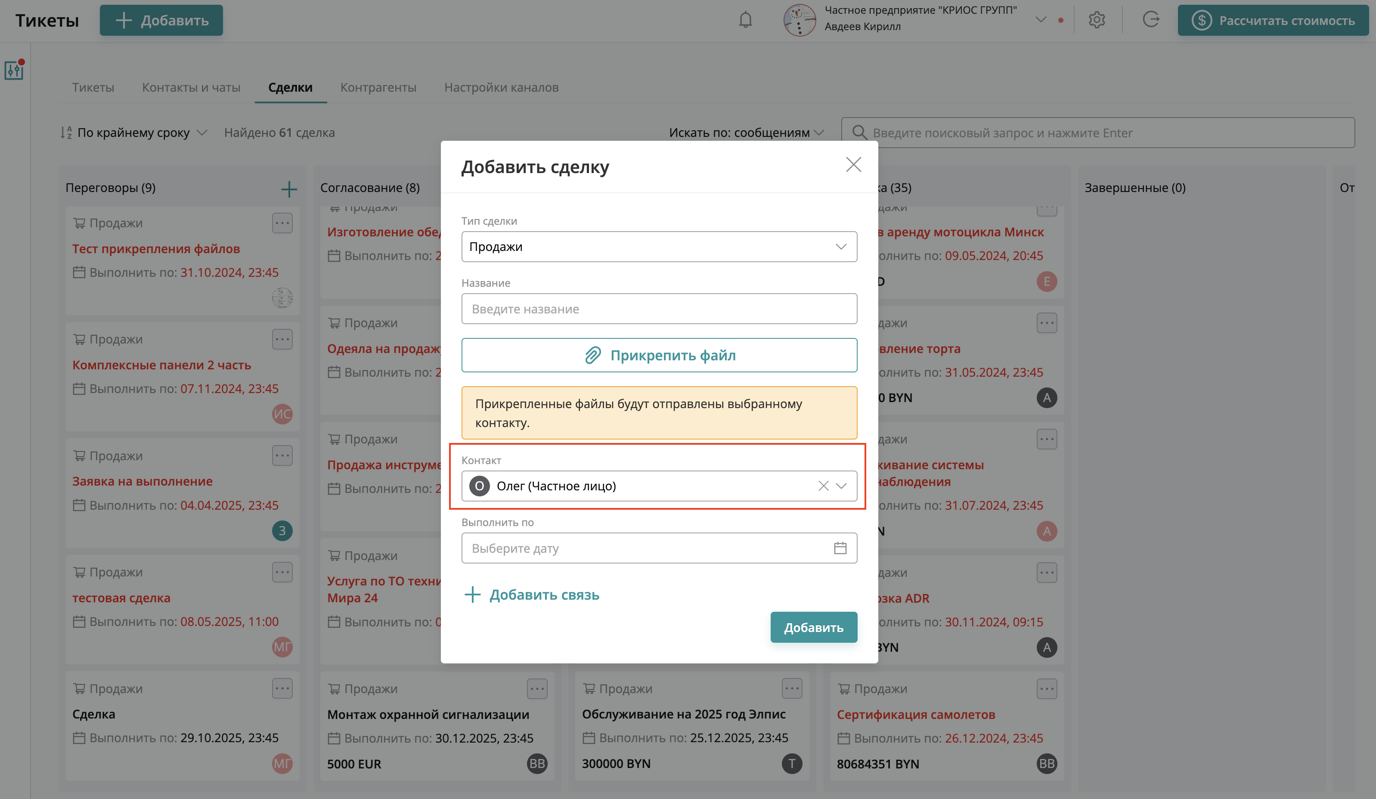1376x799 pixels.
Task: Click plus icon in Переговоры column
Action: [289, 189]
